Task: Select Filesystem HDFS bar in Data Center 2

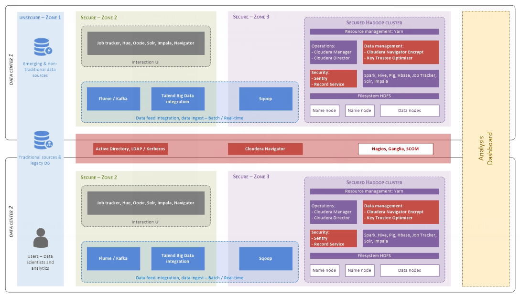Action: (x=374, y=256)
